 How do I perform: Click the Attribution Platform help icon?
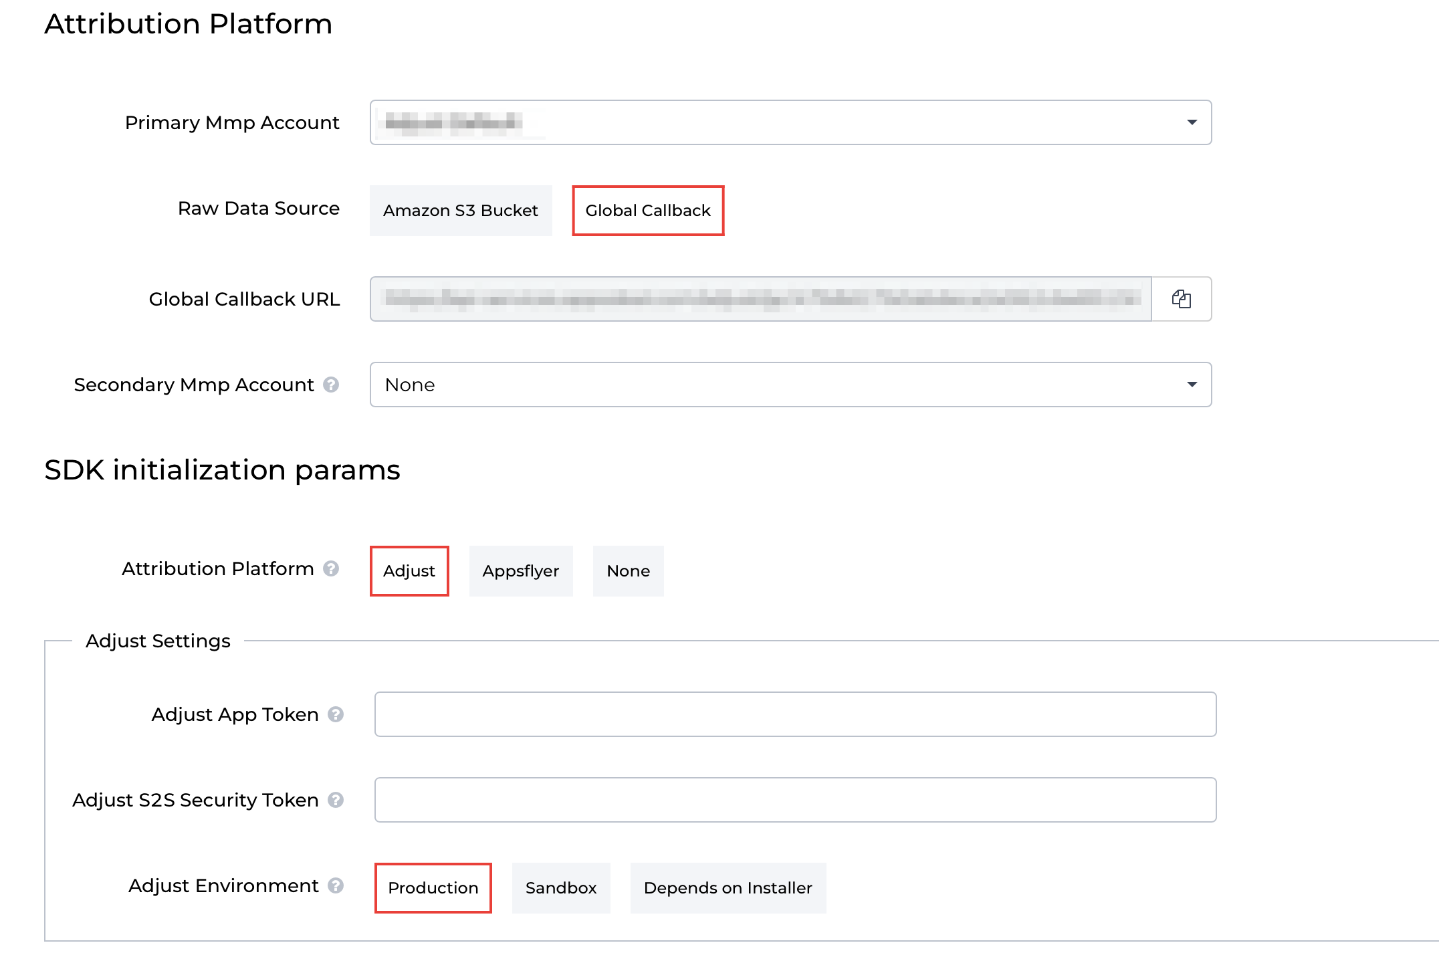(332, 570)
